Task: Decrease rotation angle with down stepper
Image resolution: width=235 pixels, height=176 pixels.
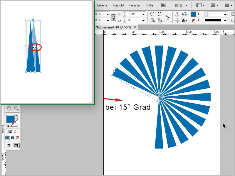Action: pyautogui.click(x=125, y=16)
